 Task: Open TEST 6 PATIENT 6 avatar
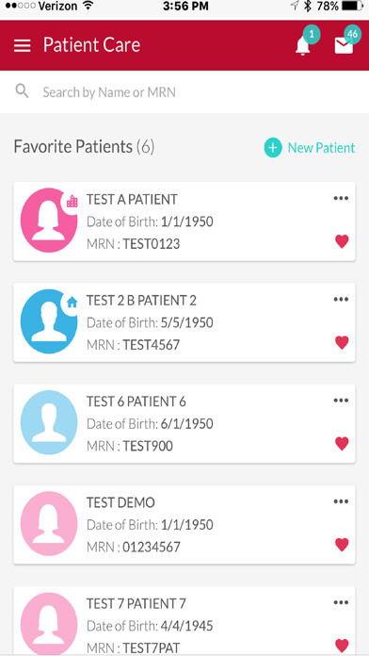[49, 422]
